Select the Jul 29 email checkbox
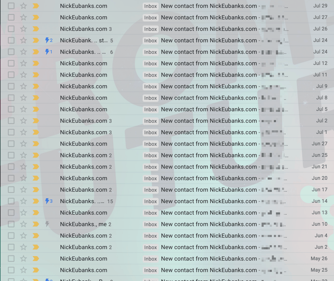Screen dimensions: 334x281 point(11,6)
